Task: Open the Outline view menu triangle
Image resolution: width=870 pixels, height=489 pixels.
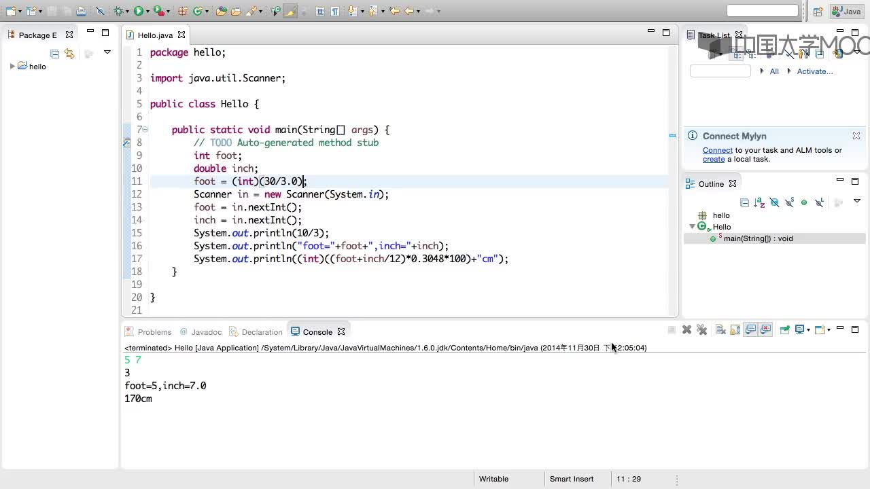Action: [857, 201]
